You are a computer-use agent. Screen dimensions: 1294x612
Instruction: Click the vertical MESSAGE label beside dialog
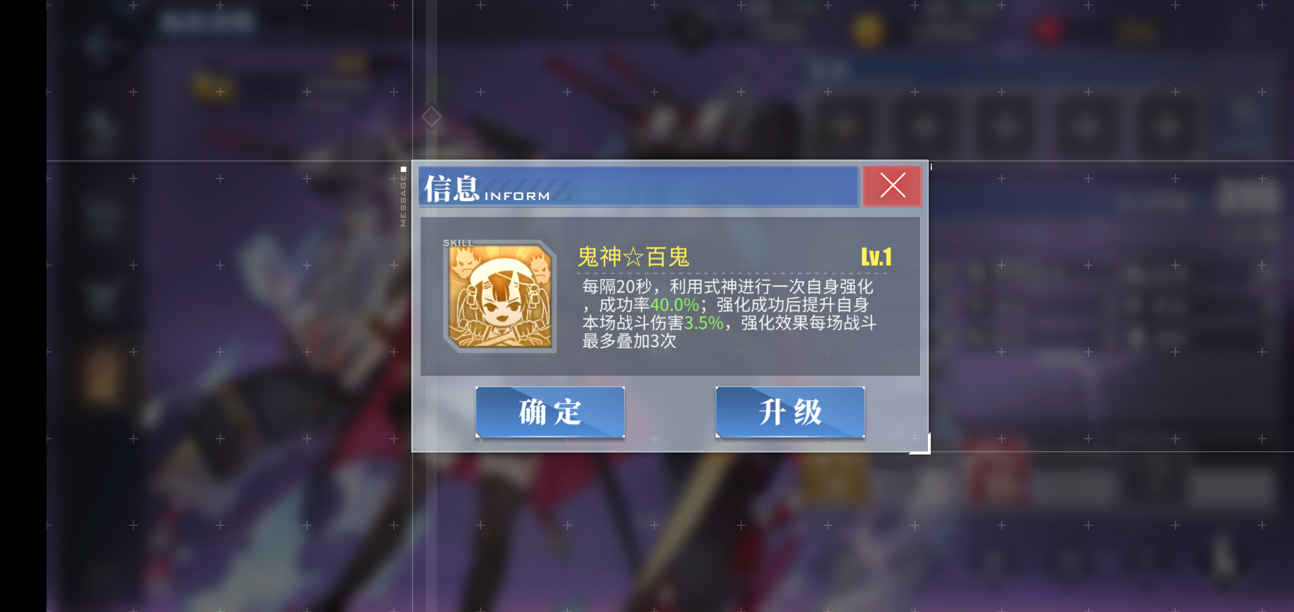point(403,201)
